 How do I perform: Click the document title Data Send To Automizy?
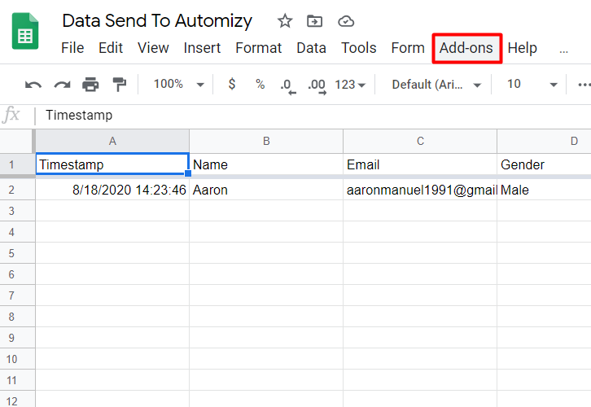(x=157, y=20)
